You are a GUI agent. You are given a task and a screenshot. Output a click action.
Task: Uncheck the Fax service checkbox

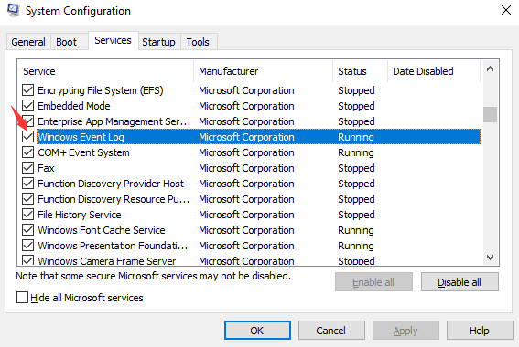pos(27,168)
